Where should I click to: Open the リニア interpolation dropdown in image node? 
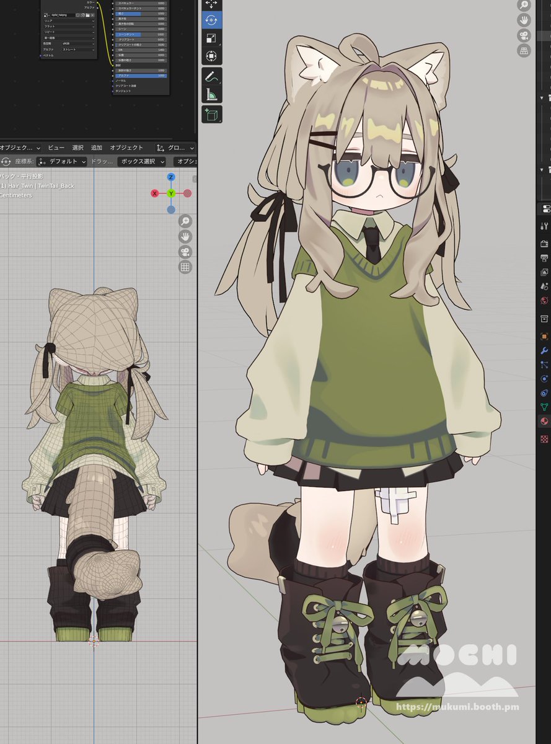click(x=69, y=20)
